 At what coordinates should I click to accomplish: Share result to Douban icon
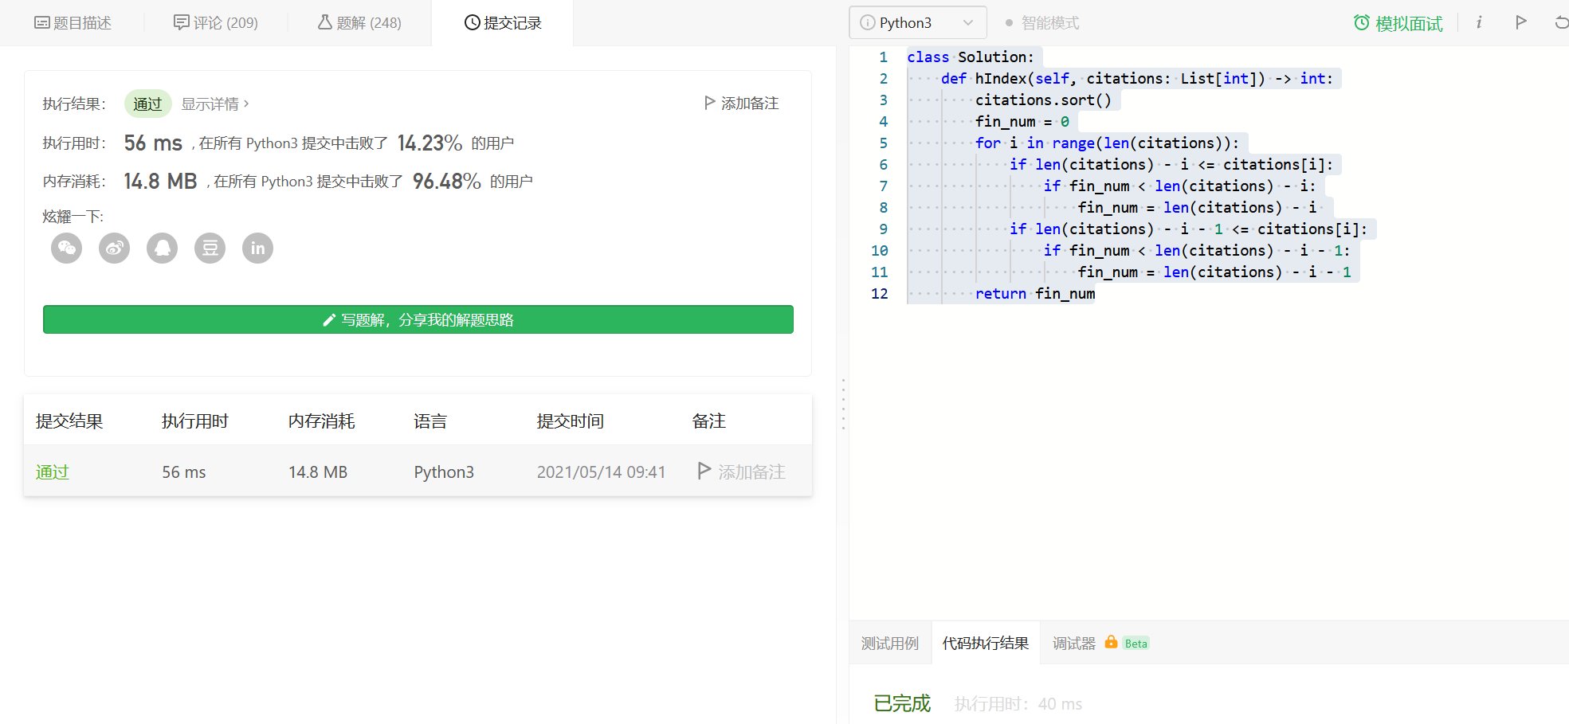click(210, 249)
